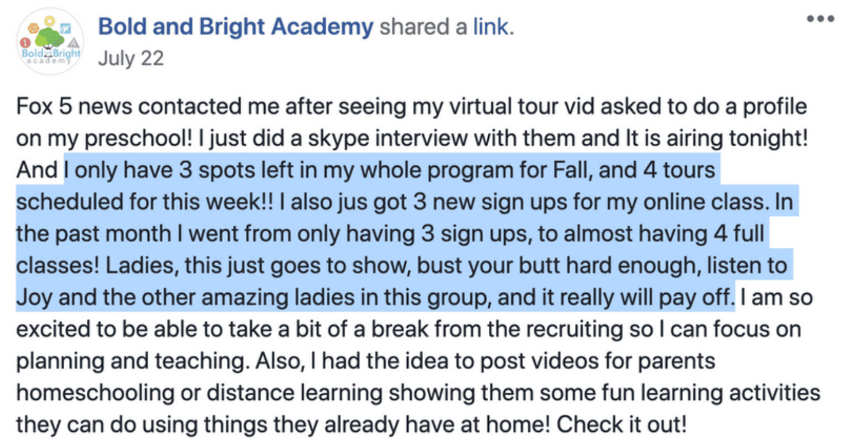
Task: Click the words "Fox 5 news" in post
Action: [x=74, y=107]
